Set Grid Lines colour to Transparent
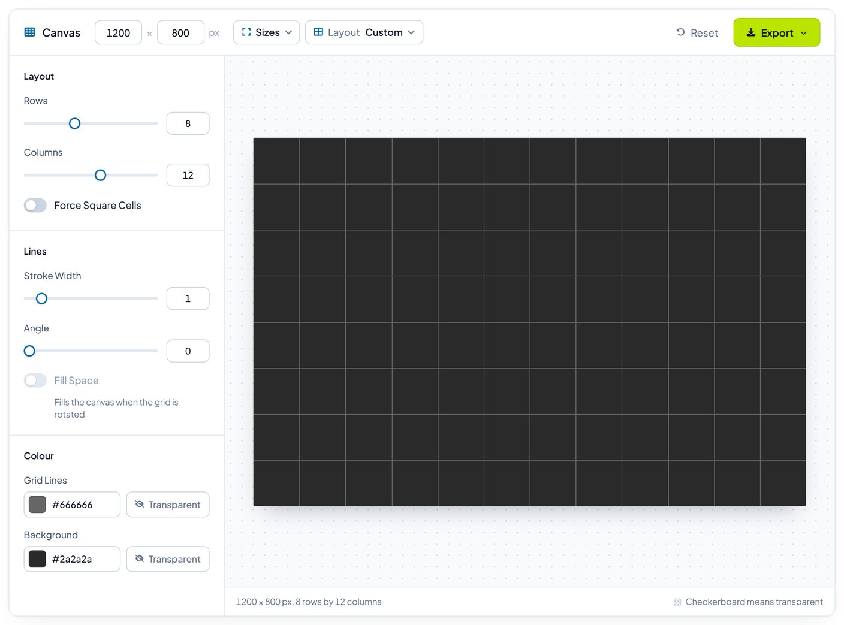This screenshot has width=844, height=625. pos(168,505)
